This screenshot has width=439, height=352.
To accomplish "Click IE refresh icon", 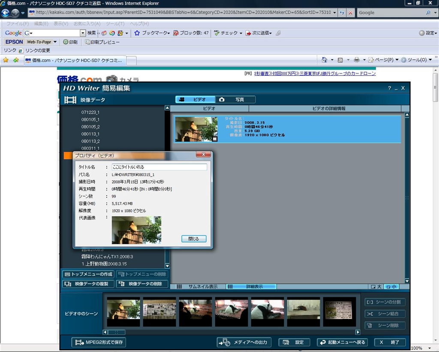I will pyautogui.click(x=342, y=12).
